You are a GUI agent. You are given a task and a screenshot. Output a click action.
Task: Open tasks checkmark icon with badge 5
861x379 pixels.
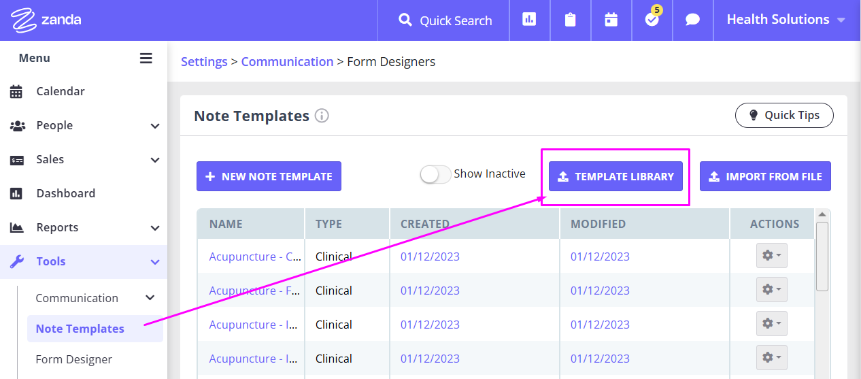click(652, 18)
